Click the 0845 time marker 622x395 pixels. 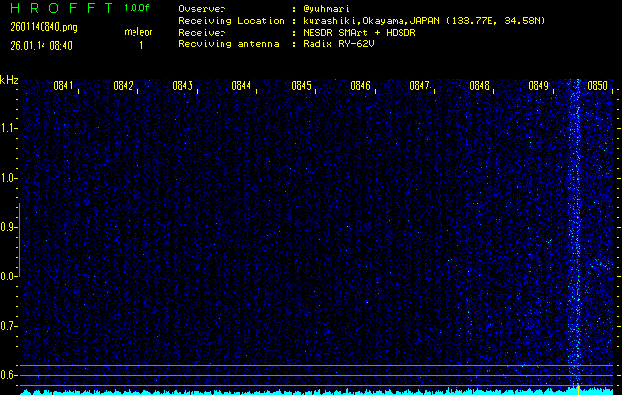click(x=302, y=86)
